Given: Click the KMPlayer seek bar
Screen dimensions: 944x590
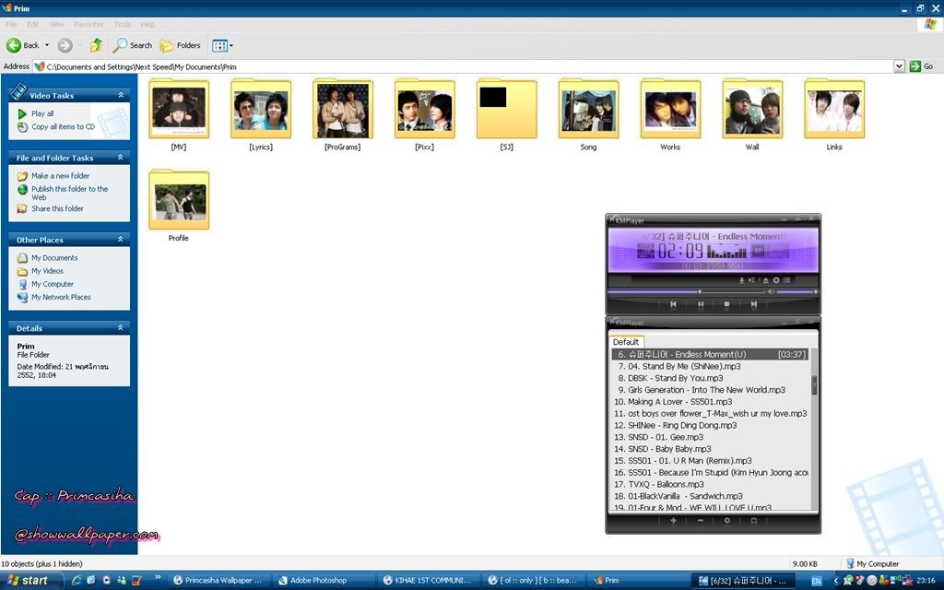Looking at the screenshot, I should click(686, 292).
